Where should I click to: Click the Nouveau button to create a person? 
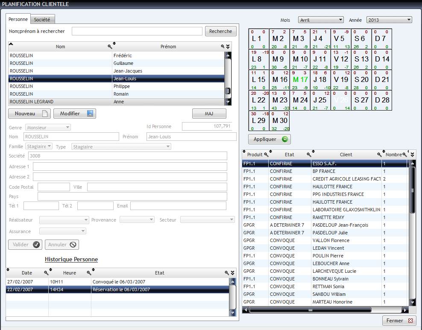[x=29, y=114]
